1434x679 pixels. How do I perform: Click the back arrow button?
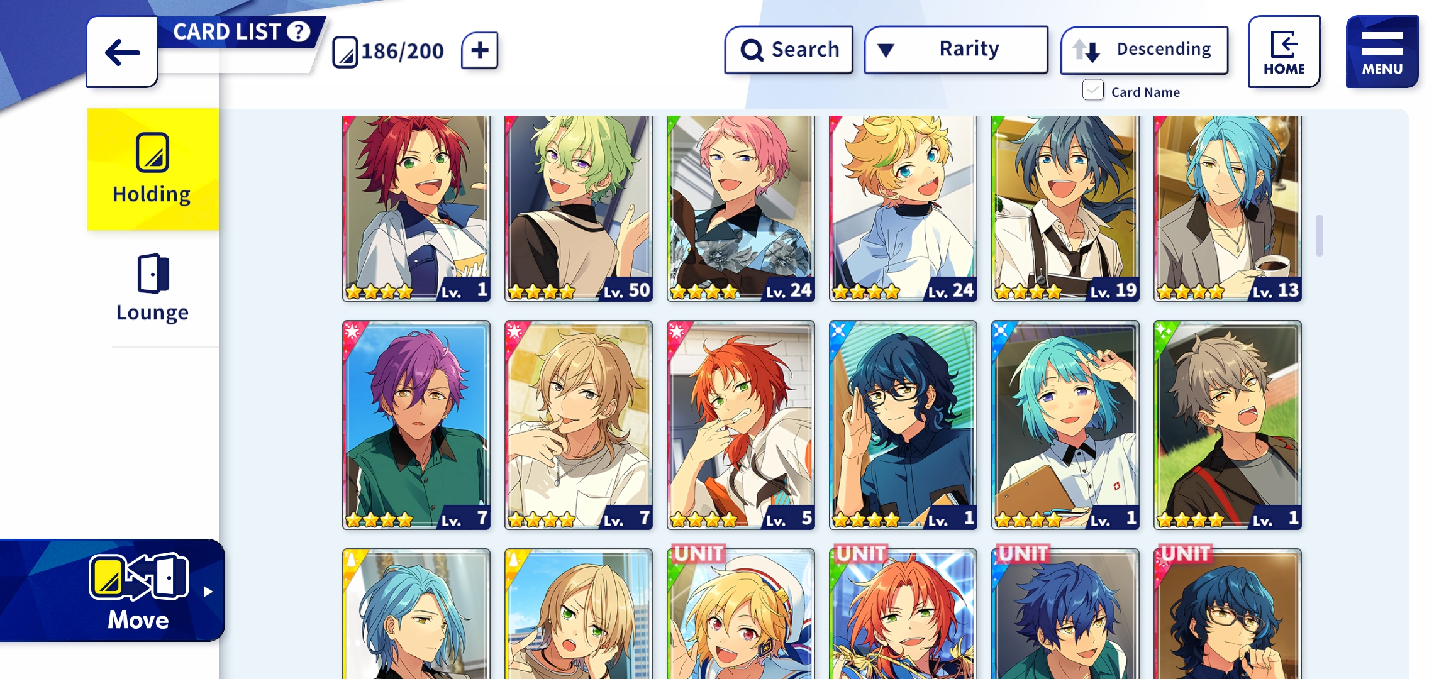tap(122, 52)
